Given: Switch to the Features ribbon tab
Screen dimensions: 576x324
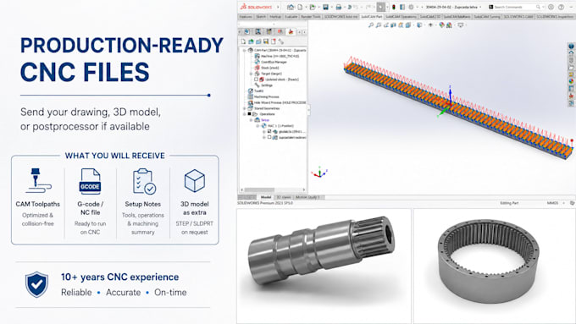Looking at the screenshot, I should coord(246,17).
